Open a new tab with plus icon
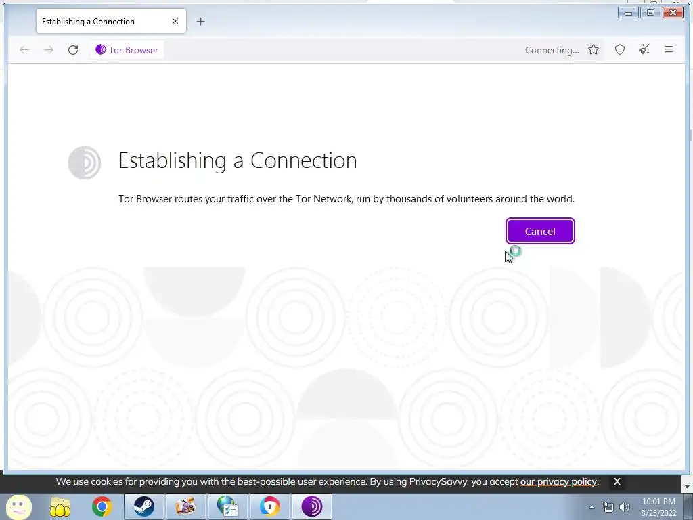The height and width of the screenshot is (520, 693). point(200,21)
